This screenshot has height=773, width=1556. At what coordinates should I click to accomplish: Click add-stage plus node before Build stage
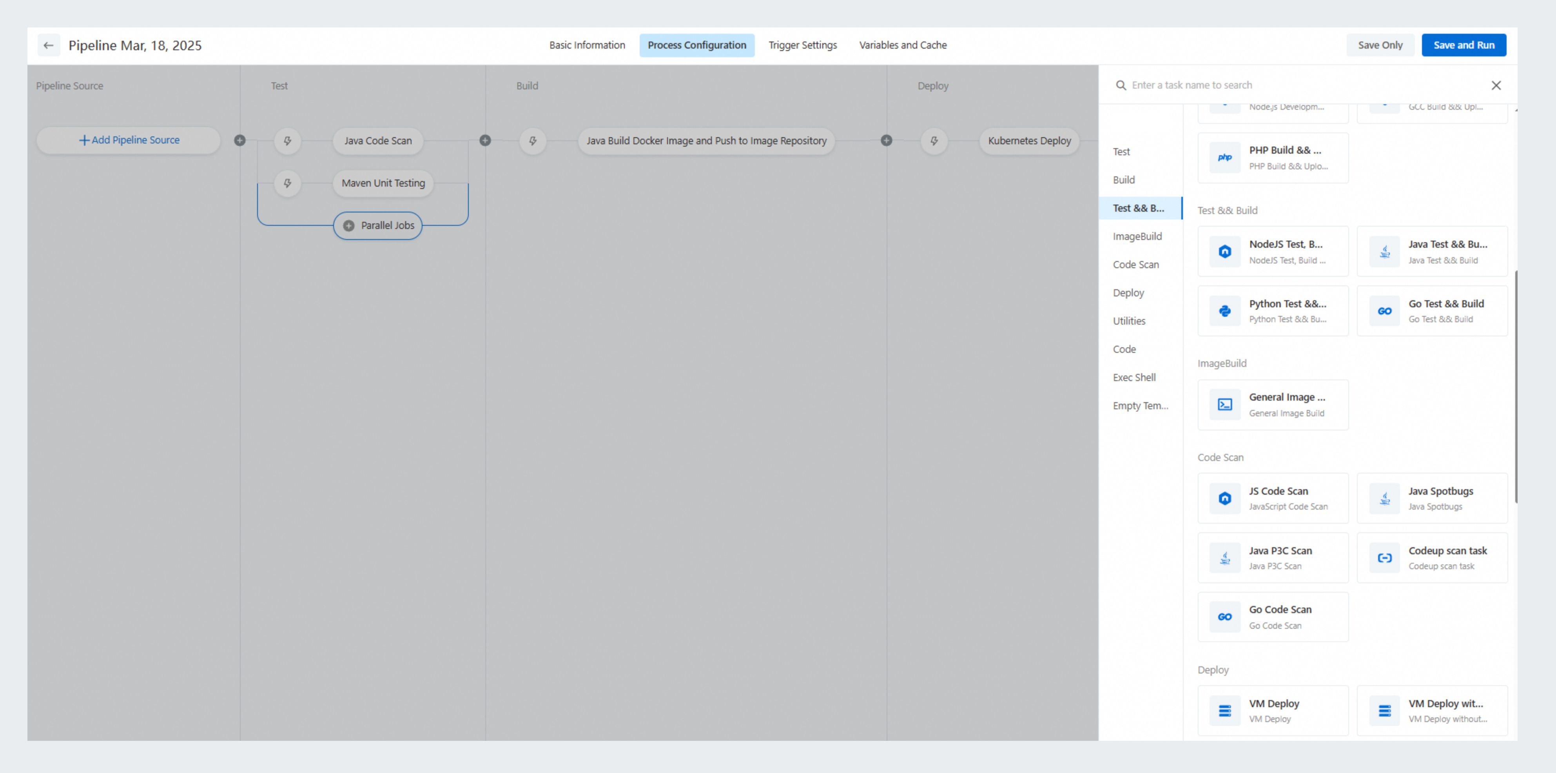coord(485,141)
